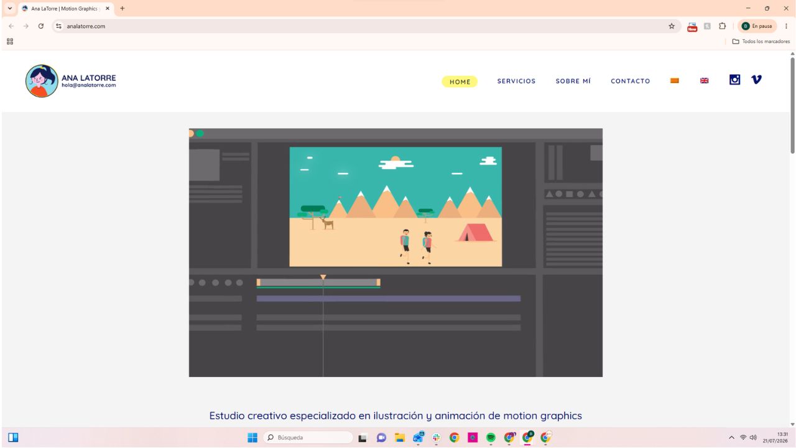Click the motion graphics editor animation image
Image resolution: width=796 pixels, height=448 pixels.
click(x=396, y=253)
